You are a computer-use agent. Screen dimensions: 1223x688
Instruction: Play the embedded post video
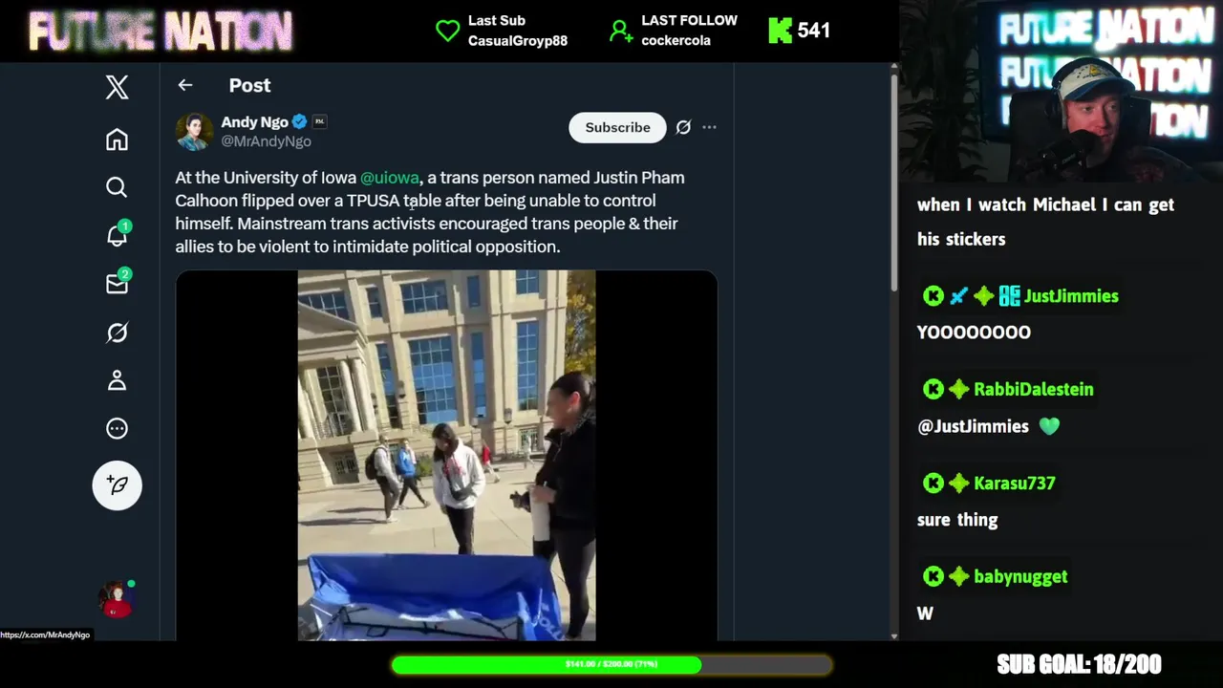click(x=446, y=456)
